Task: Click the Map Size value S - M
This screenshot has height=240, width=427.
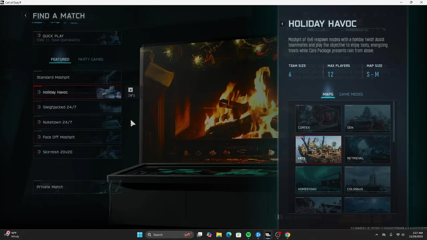Action: tap(373, 74)
